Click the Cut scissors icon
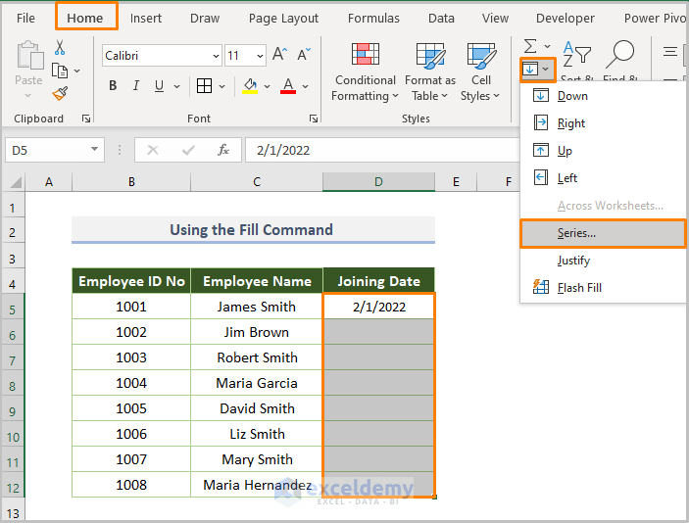 coord(60,47)
